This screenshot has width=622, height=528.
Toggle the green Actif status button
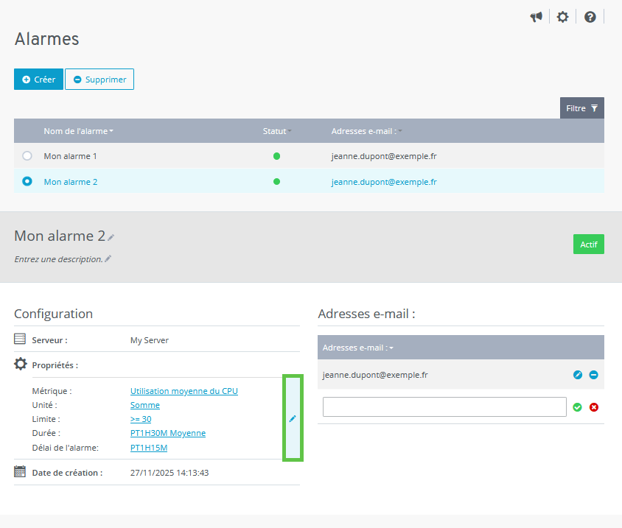588,244
